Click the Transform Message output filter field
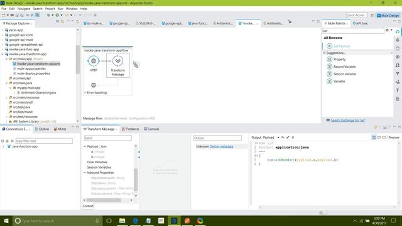This screenshot has height=226, width=402. (217, 138)
